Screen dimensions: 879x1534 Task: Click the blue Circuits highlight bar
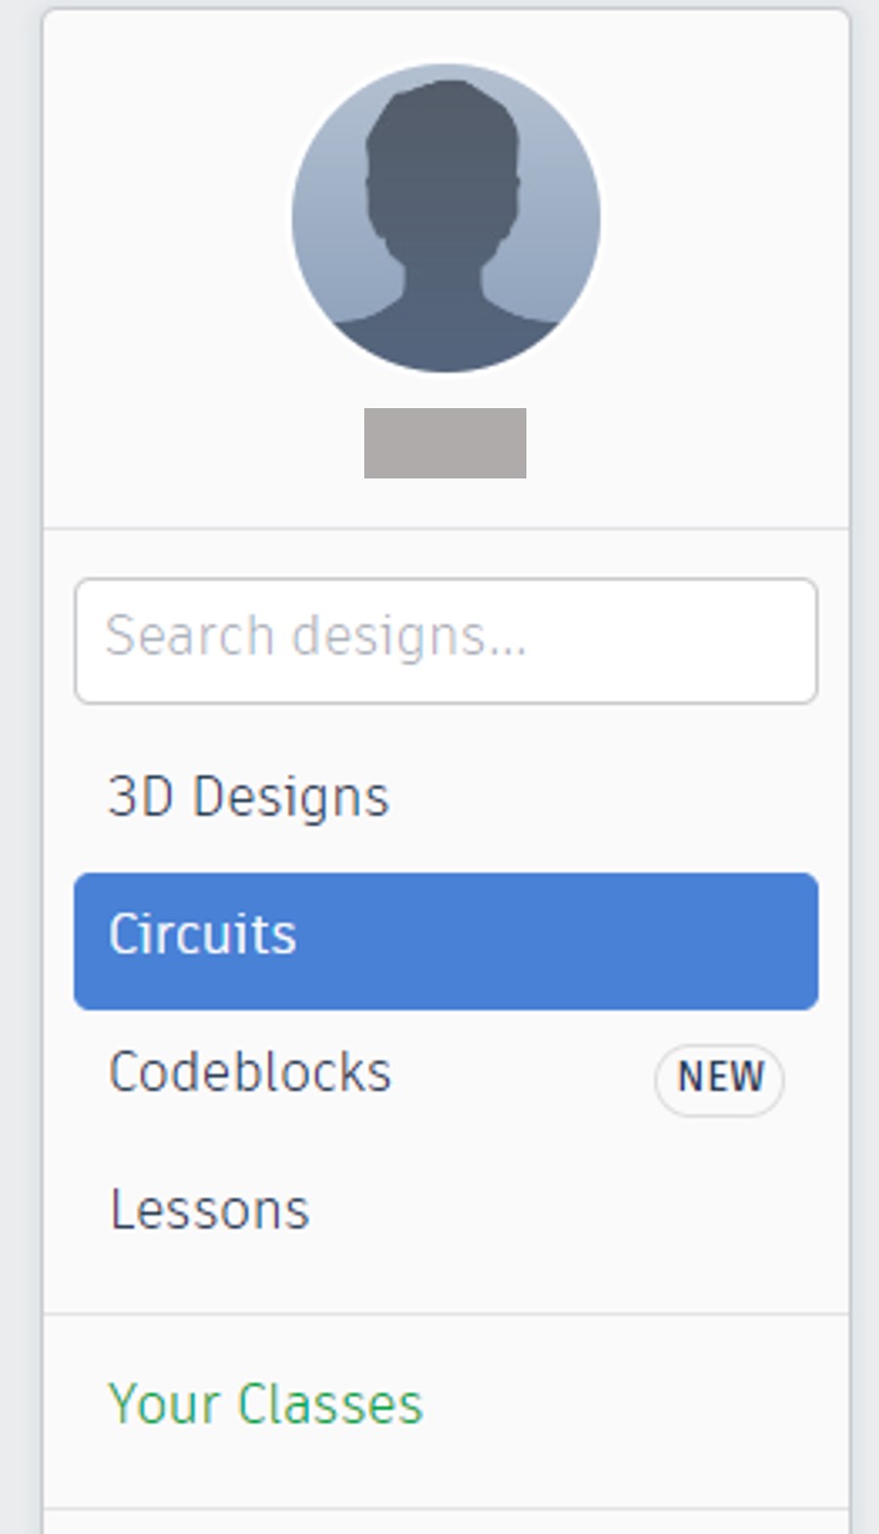446,940
